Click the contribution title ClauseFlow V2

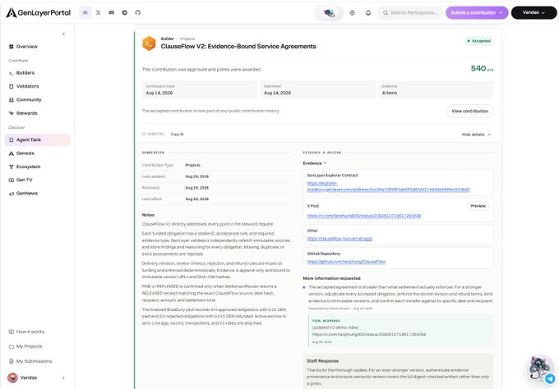coord(238,47)
